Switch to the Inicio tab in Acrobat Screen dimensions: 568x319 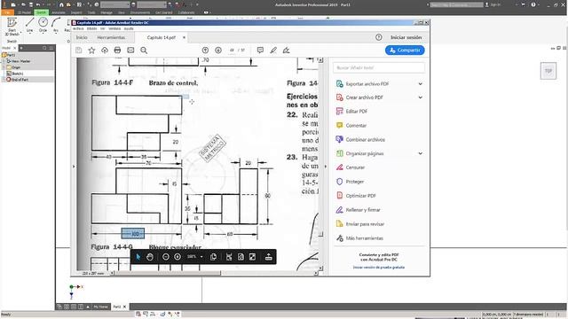point(82,37)
